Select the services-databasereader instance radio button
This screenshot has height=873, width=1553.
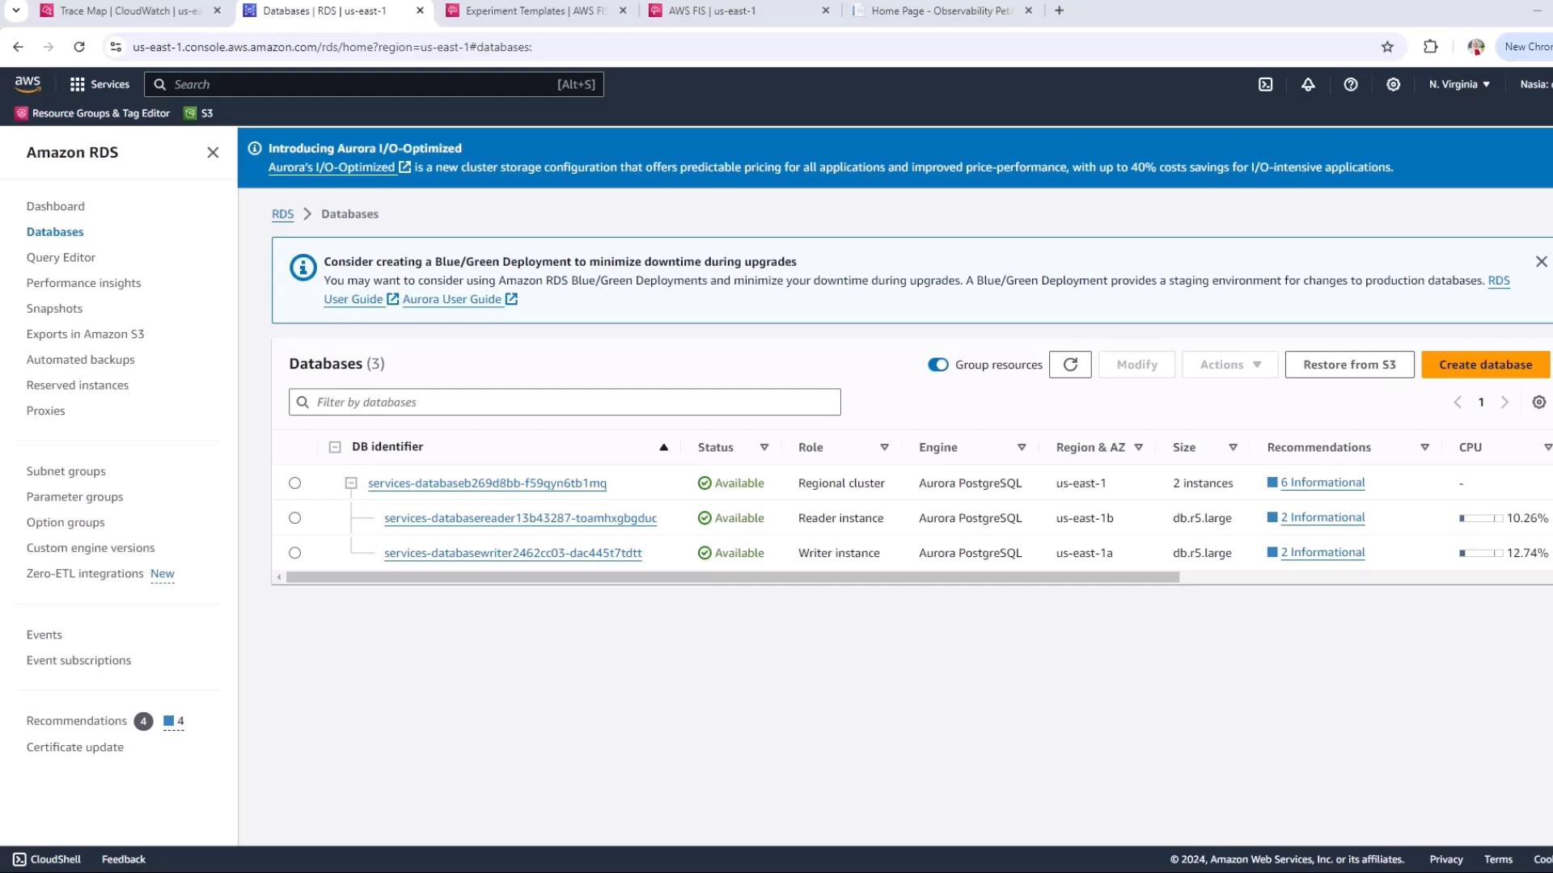pyautogui.click(x=294, y=518)
